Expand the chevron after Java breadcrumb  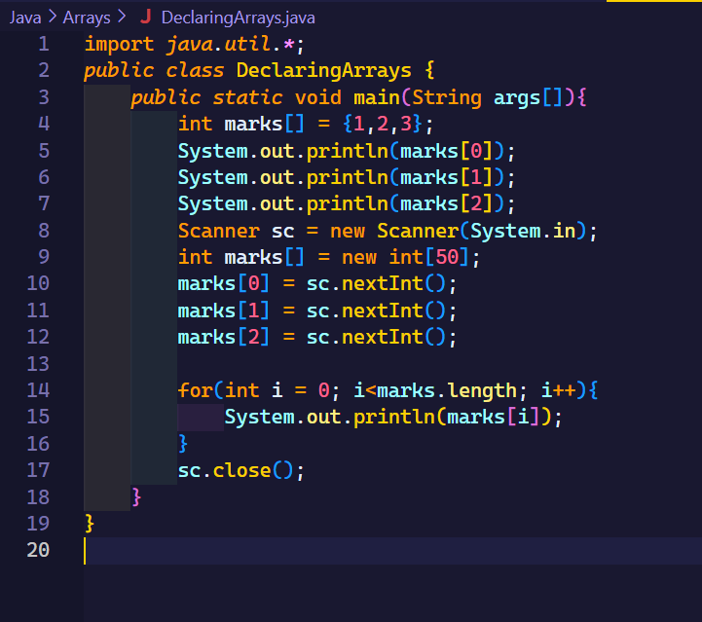coord(53,18)
